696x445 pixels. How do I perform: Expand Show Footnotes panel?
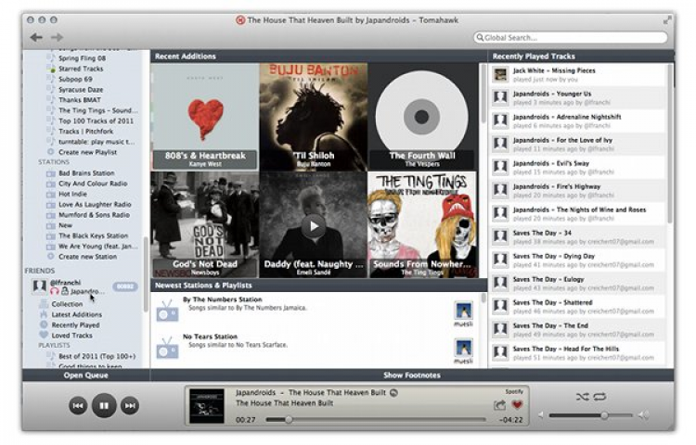tap(411, 375)
